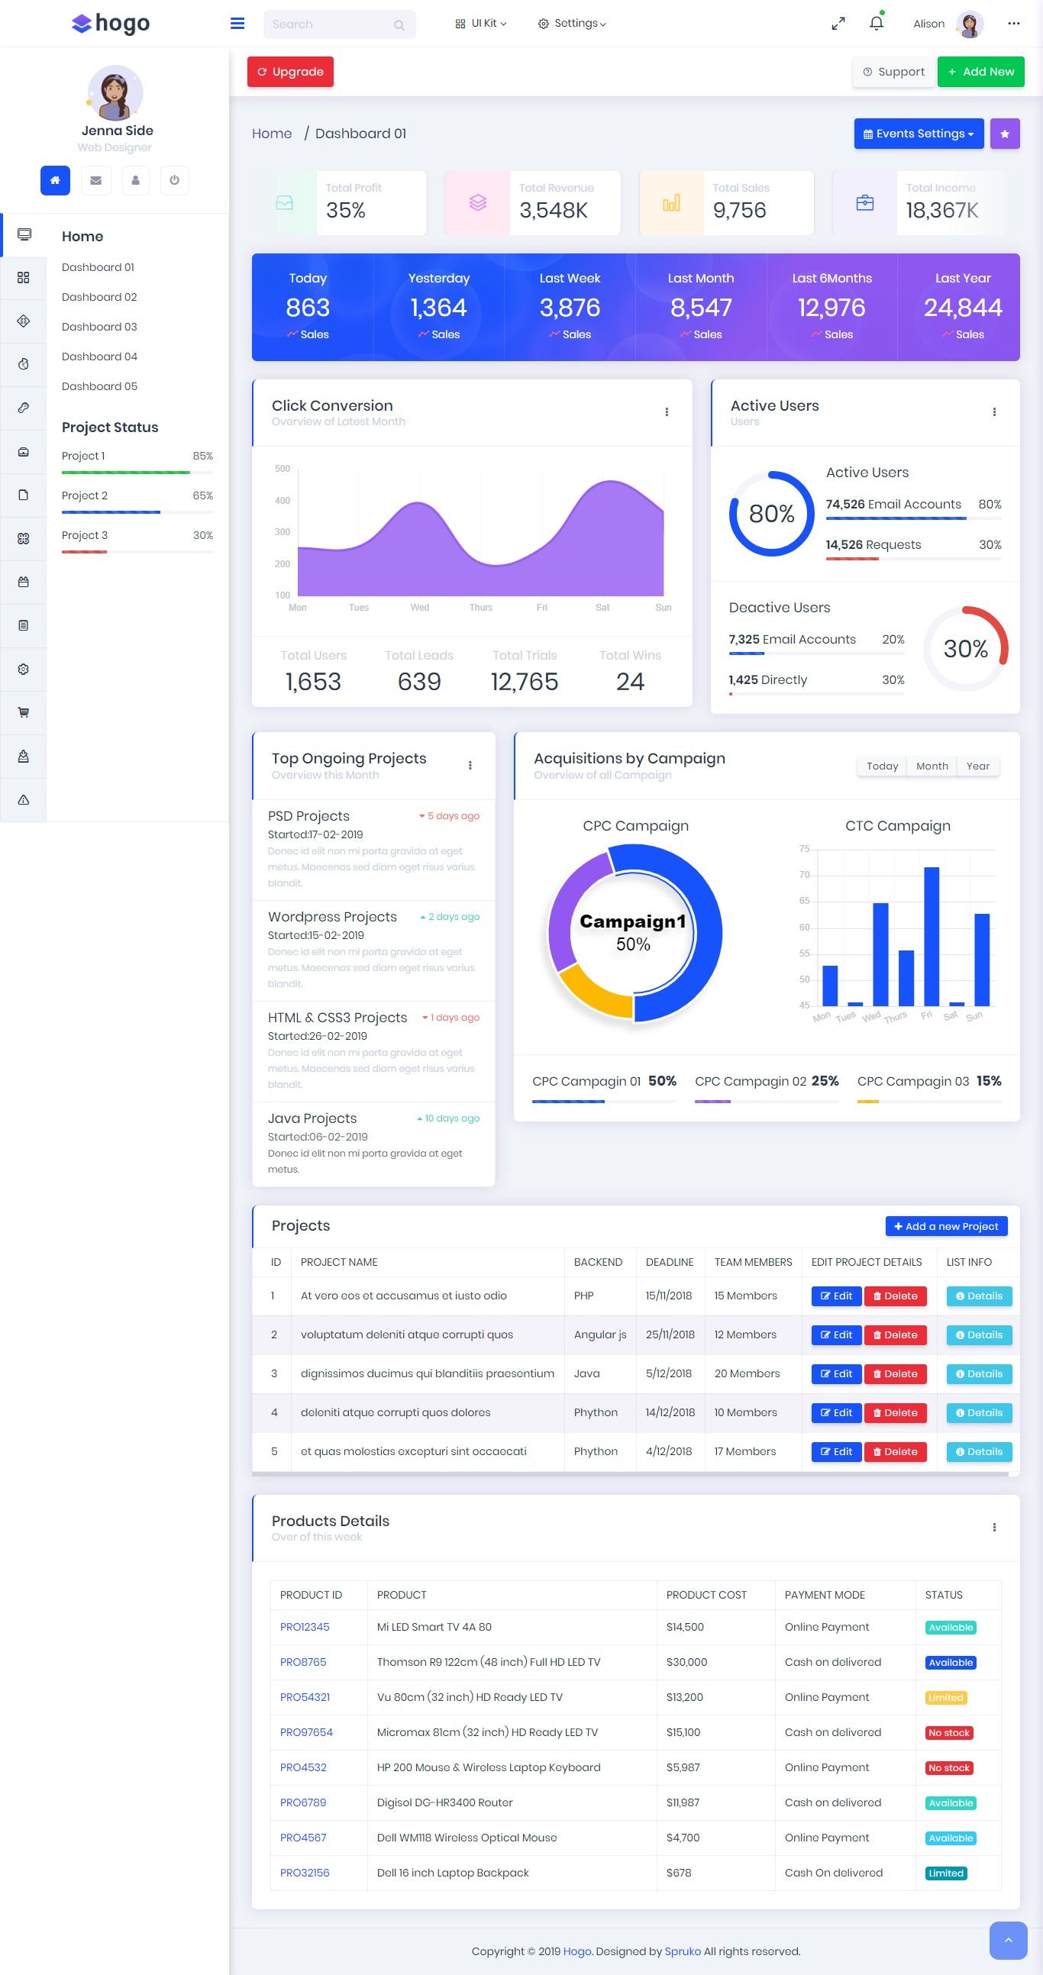The height and width of the screenshot is (1975, 1043).
Task: Click the purple star favorite button
Action: point(1004,134)
